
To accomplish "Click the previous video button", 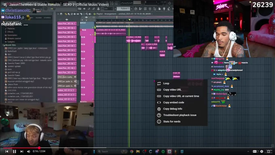I will pos(6,151).
